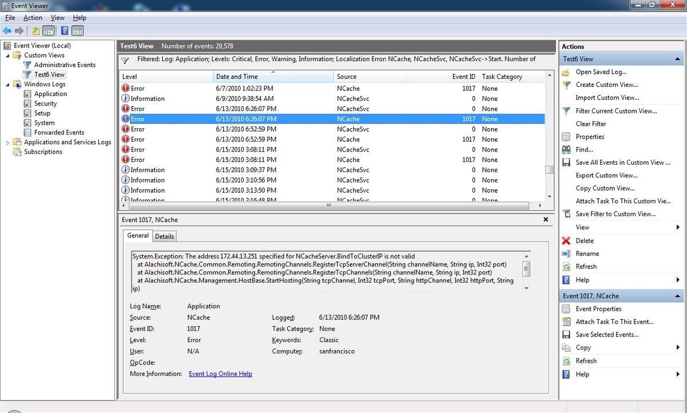Click the Test6 View funnel icon in tree
This screenshot has height=413, width=687.
coord(27,74)
